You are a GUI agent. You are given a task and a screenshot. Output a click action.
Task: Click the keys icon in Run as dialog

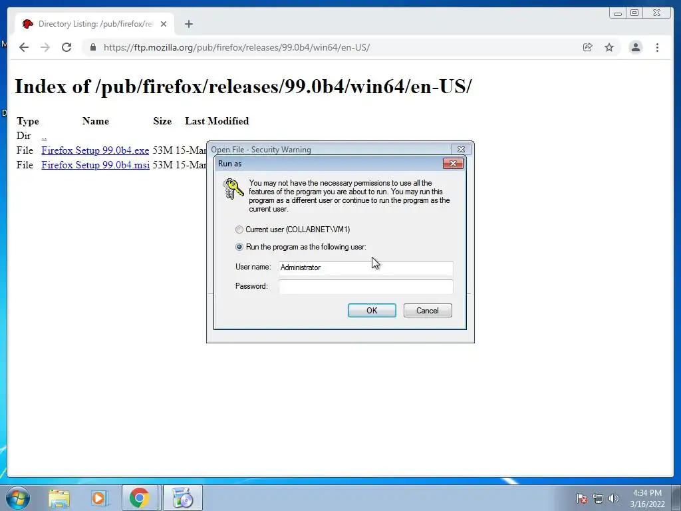point(233,188)
